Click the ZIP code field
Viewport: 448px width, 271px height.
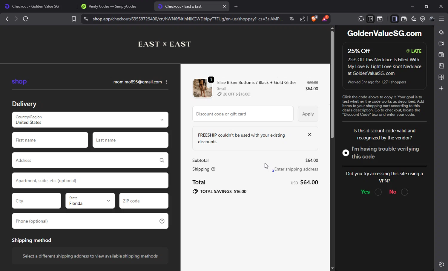coord(144,201)
